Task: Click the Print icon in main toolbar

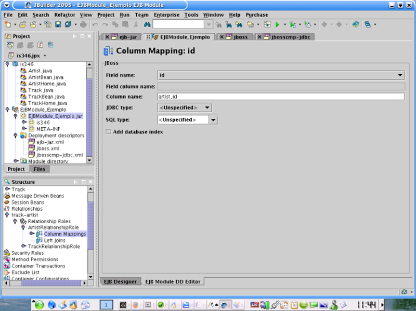Action: pyautogui.click(x=83, y=24)
